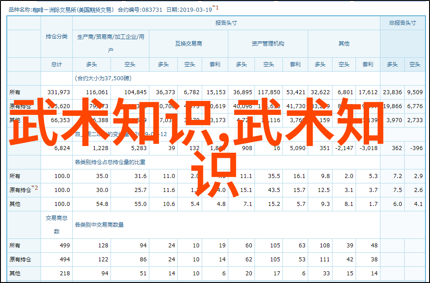
Task: Click the 交易商总数 header cell
Action: [x=56, y=224]
